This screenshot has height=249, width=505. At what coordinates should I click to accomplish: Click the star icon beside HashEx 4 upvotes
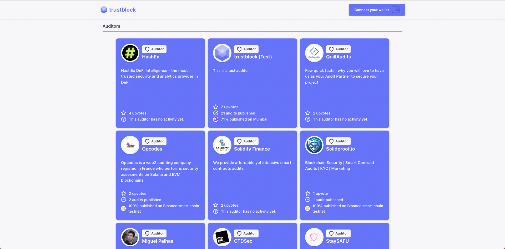coord(124,113)
